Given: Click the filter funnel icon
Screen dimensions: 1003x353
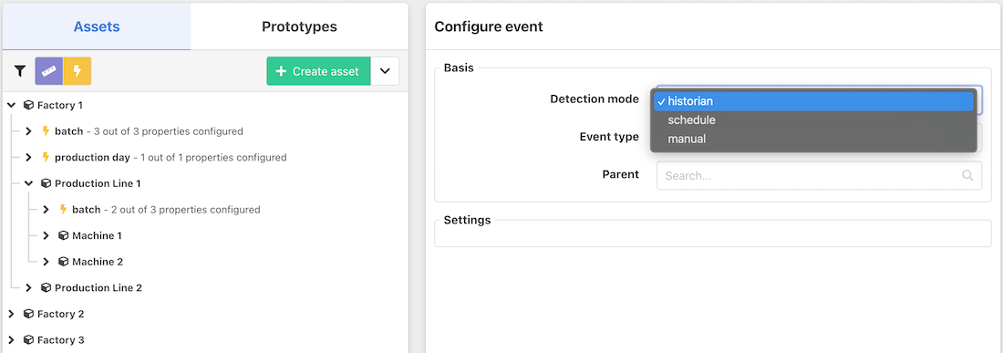Looking at the screenshot, I should pos(20,71).
